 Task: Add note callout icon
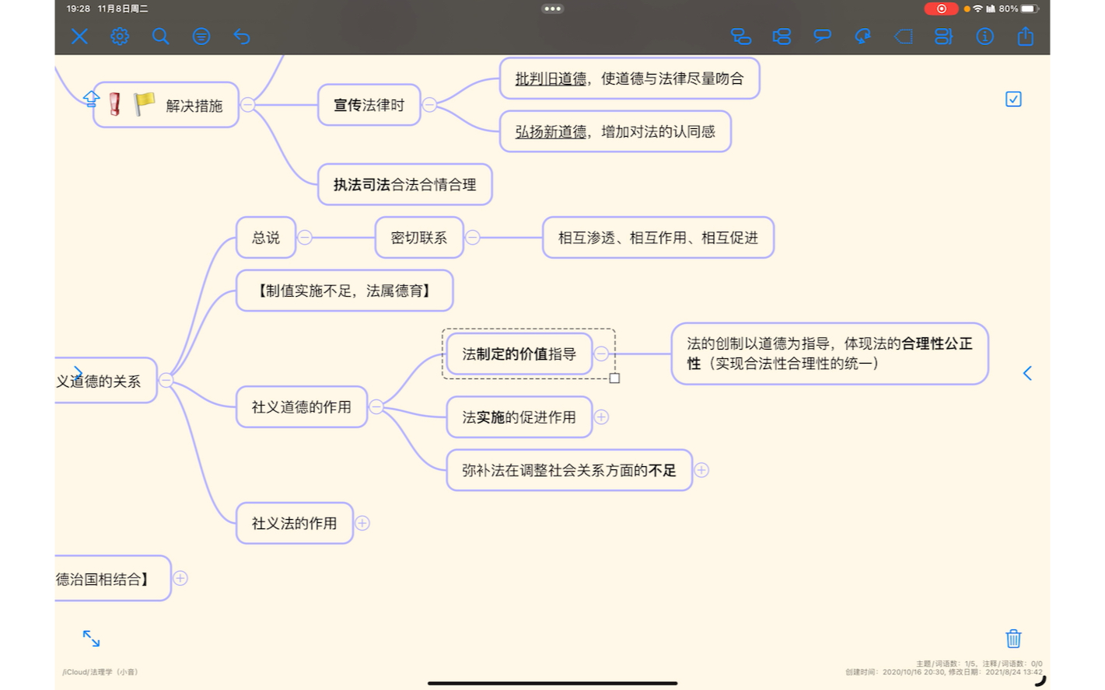[822, 36]
